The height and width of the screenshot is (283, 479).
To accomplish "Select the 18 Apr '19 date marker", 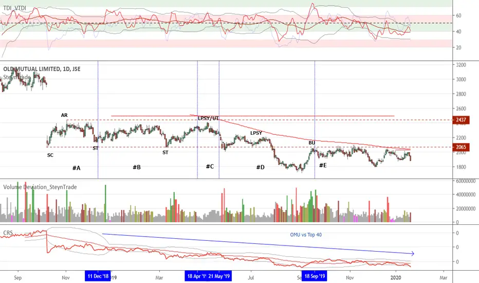I will (196, 276).
